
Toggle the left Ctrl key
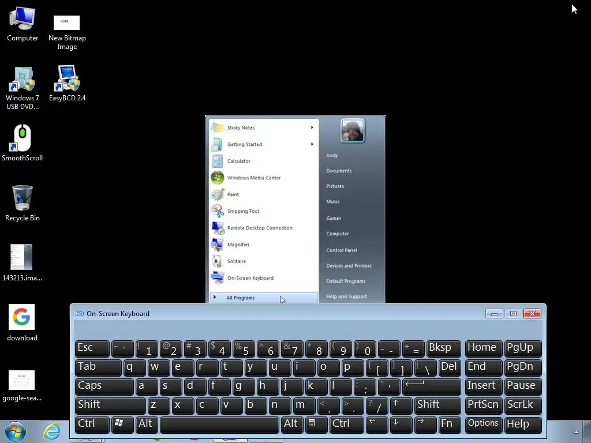click(x=92, y=424)
